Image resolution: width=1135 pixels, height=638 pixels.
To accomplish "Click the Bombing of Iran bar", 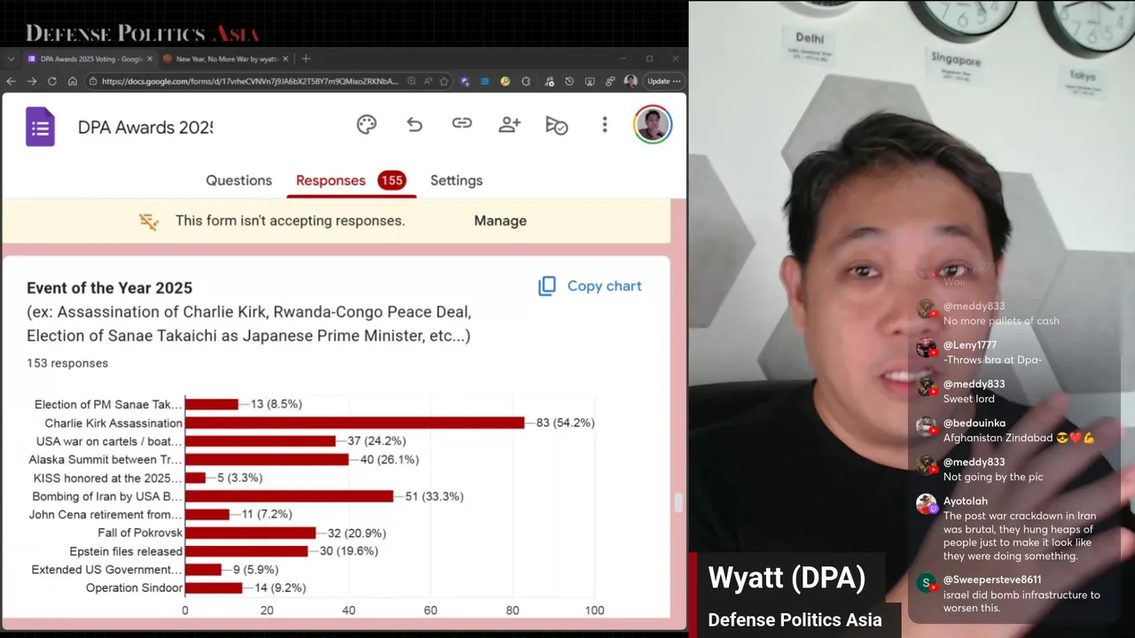I will [x=289, y=496].
